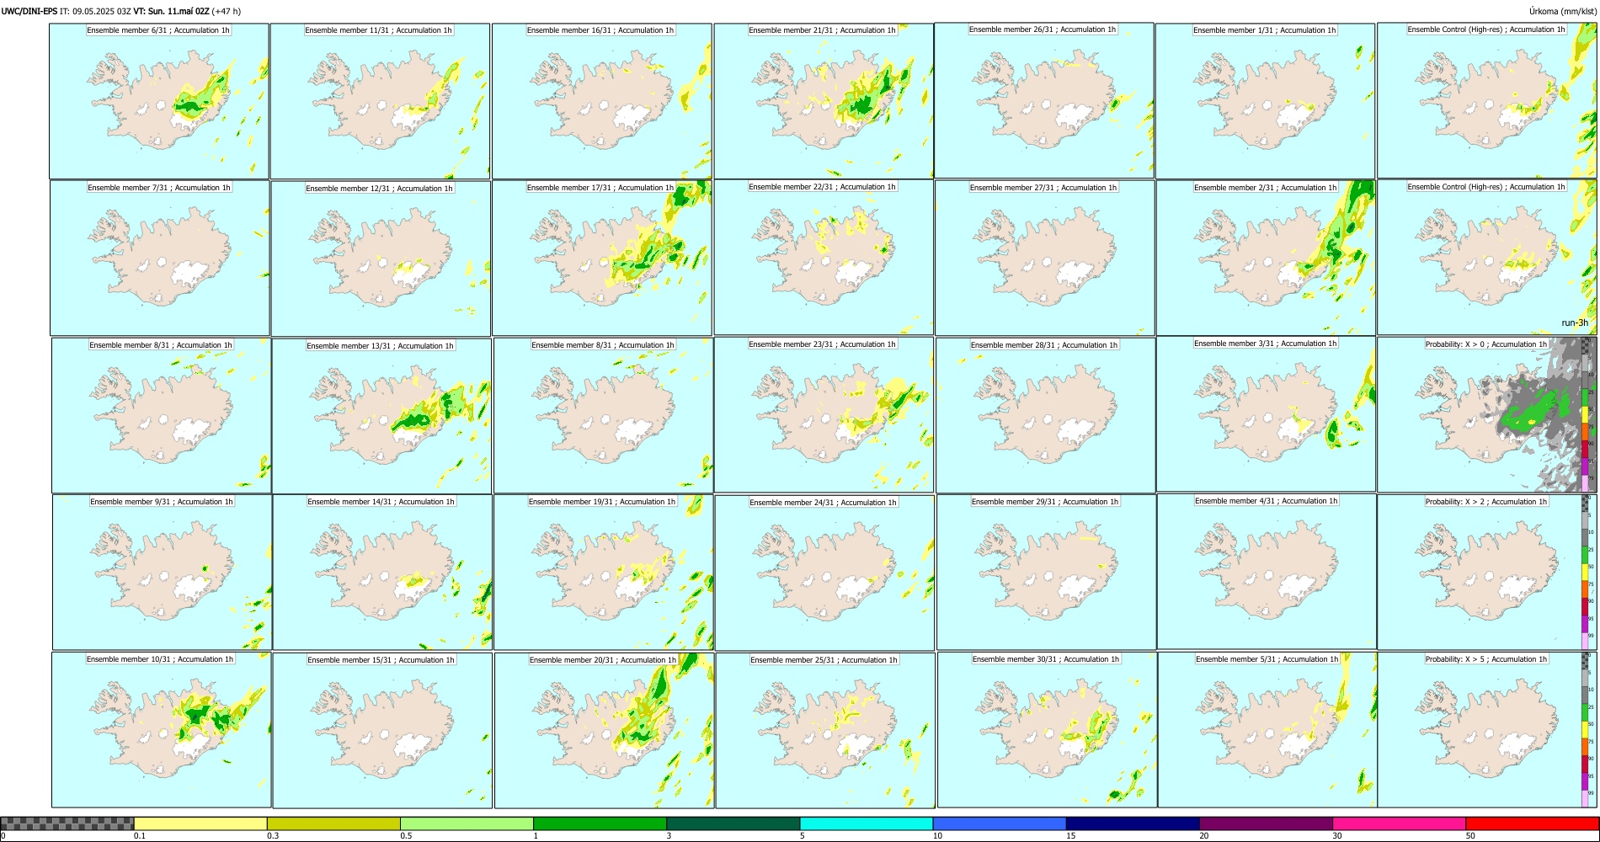Open the Ensemble member 27/31 map
The image size is (1600, 842).
(x=1044, y=258)
